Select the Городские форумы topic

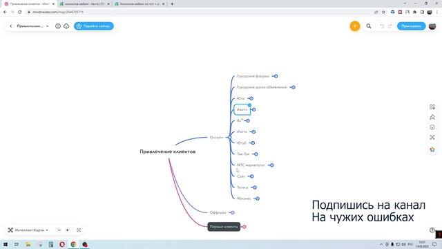[x=253, y=76]
